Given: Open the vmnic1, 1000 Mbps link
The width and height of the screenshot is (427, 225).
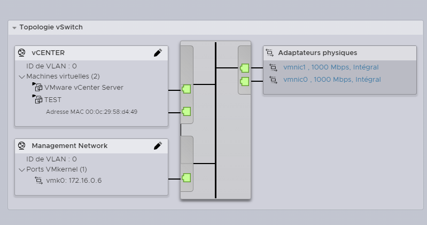Looking at the screenshot, I should [331, 67].
